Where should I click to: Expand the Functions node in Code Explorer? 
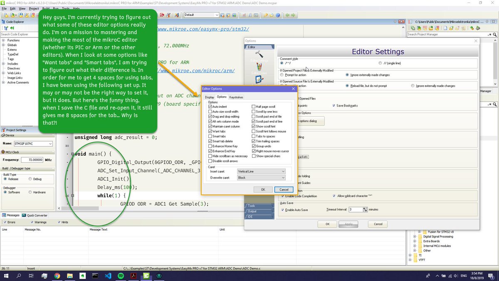pos(3,40)
